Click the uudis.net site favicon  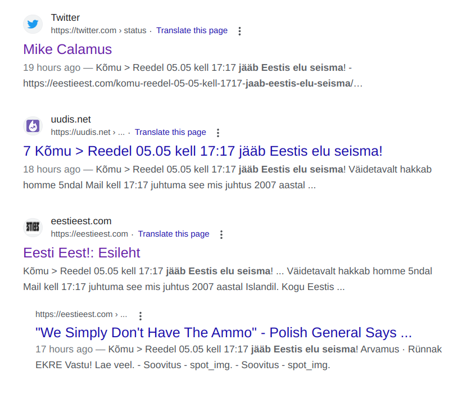[x=33, y=126]
